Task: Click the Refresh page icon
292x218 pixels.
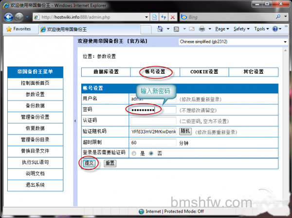Action: (164, 17)
